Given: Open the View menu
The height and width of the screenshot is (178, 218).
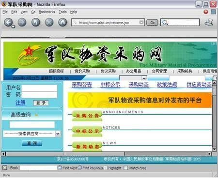Looking at the screenshot, I should pyautogui.click(x=24, y=12).
